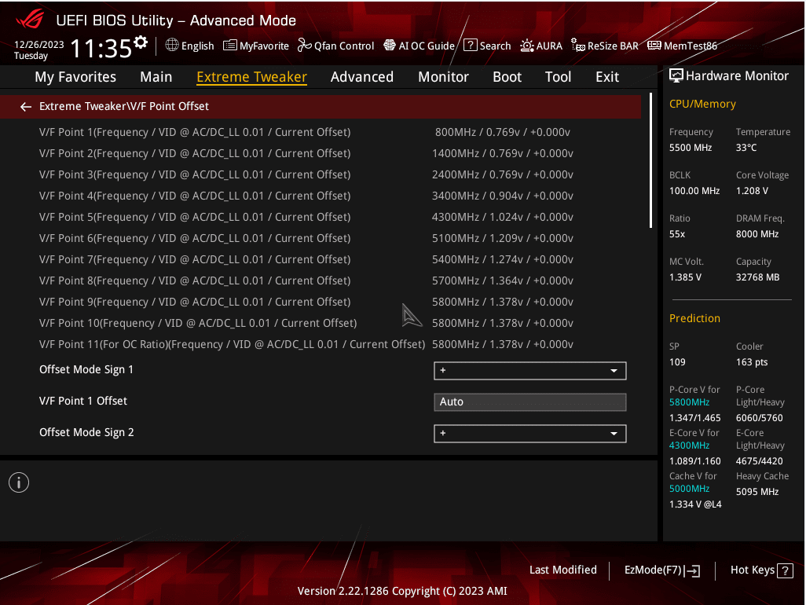Click the Hardware Monitor screen icon

point(676,76)
